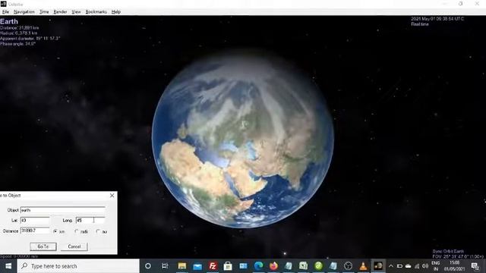This screenshot has width=486, height=273.
Task: Close the Go to Object dialog
Action: coord(112,196)
